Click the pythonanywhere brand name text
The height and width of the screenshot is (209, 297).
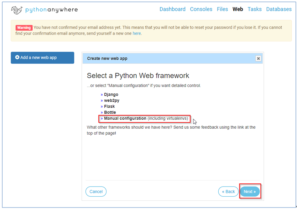(52, 10)
